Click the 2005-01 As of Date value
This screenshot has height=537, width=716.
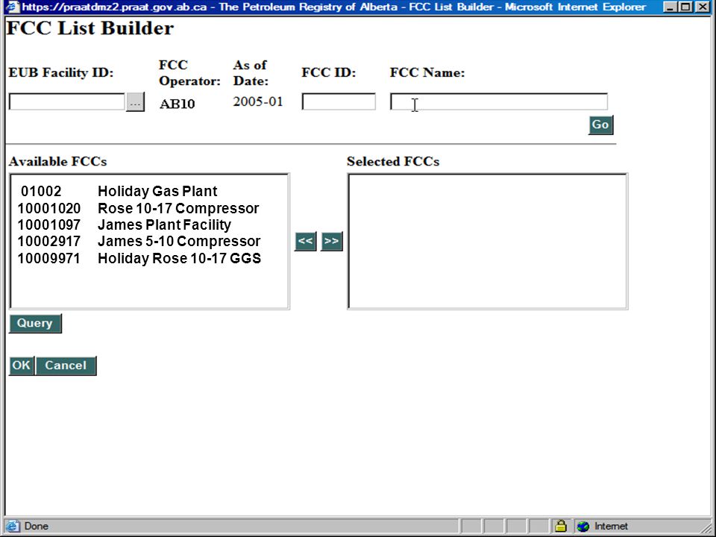[258, 101]
